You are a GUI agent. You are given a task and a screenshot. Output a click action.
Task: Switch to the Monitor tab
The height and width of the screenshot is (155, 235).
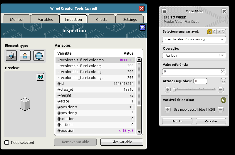coord(17,19)
